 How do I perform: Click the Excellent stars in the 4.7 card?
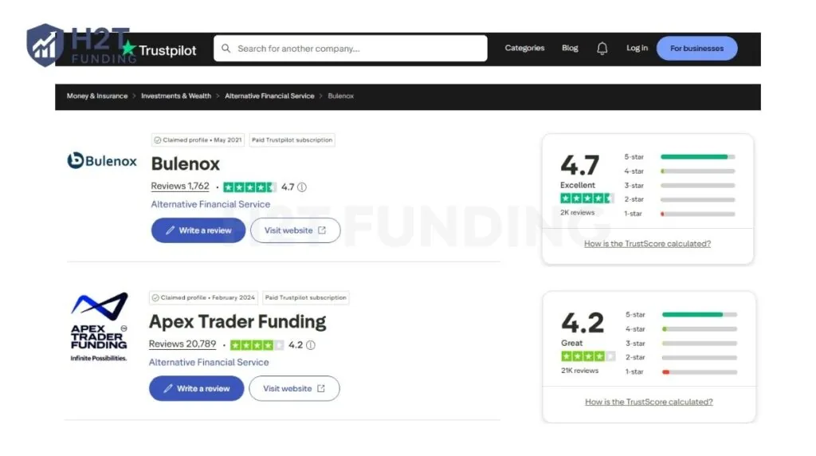[x=587, y=199]
